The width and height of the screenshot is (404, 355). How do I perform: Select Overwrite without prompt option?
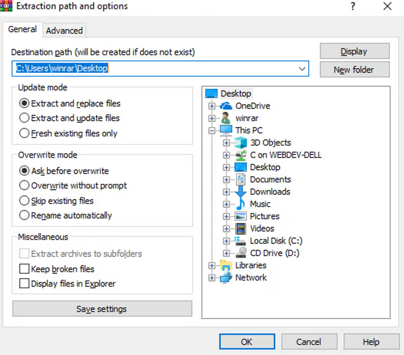point(73,186)
